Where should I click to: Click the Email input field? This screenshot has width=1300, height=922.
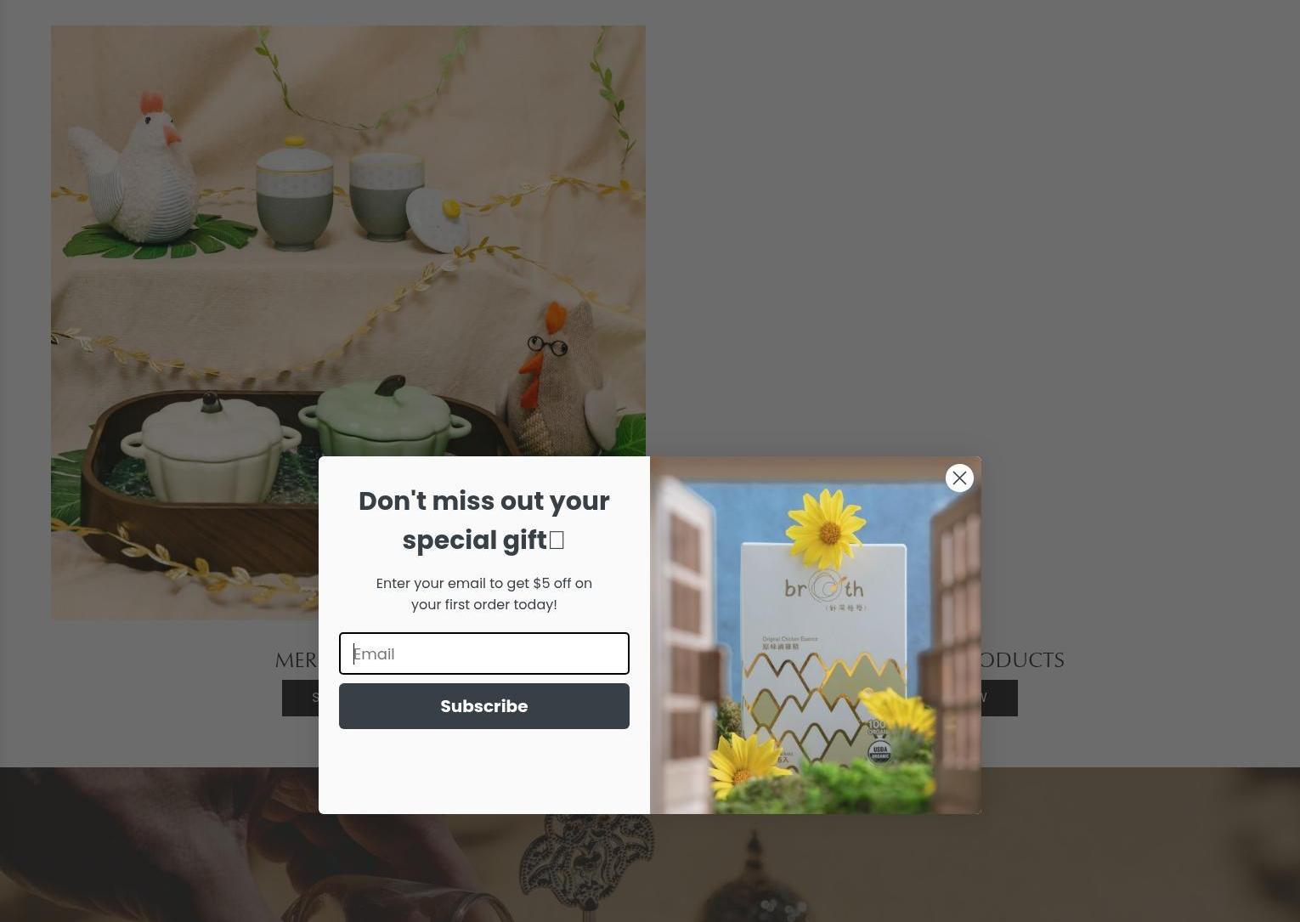point(484,653)
